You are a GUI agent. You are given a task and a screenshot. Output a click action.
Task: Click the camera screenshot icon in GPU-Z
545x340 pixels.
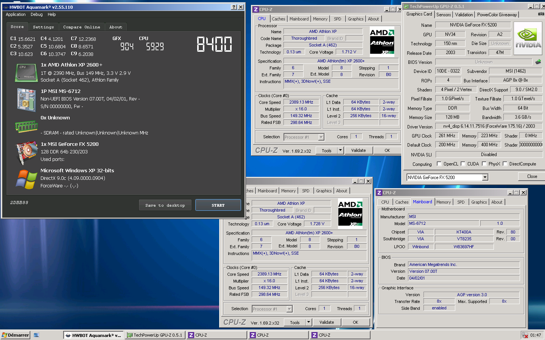coord(541,14)
